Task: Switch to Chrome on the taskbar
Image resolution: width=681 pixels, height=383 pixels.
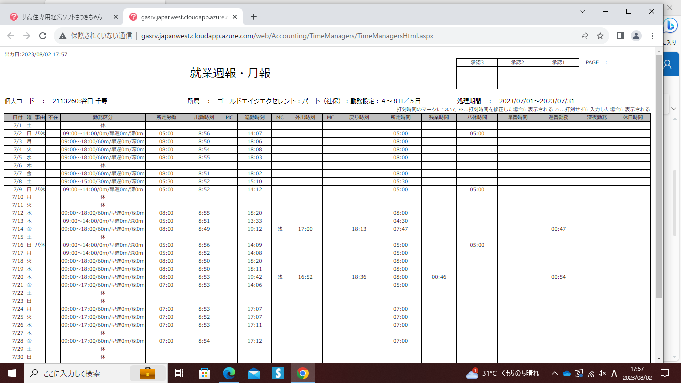Action: [x=302, y=373]
